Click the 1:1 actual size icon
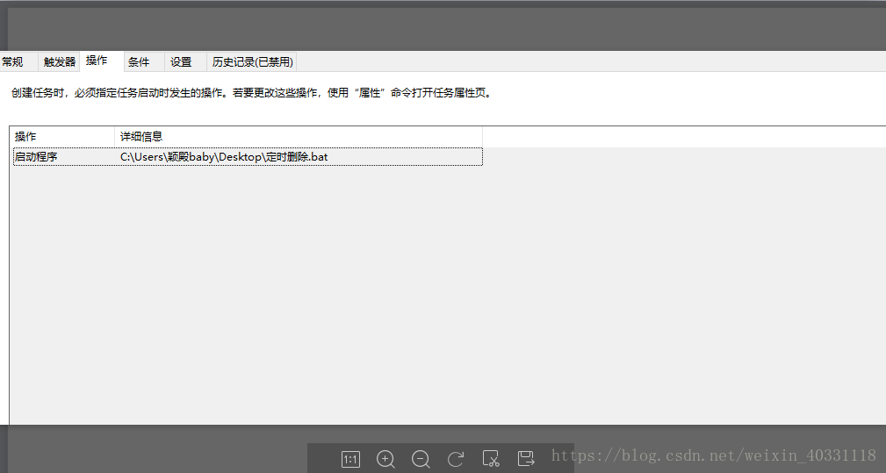Viewport: 886px width, 473px height. tap(350, 459)
